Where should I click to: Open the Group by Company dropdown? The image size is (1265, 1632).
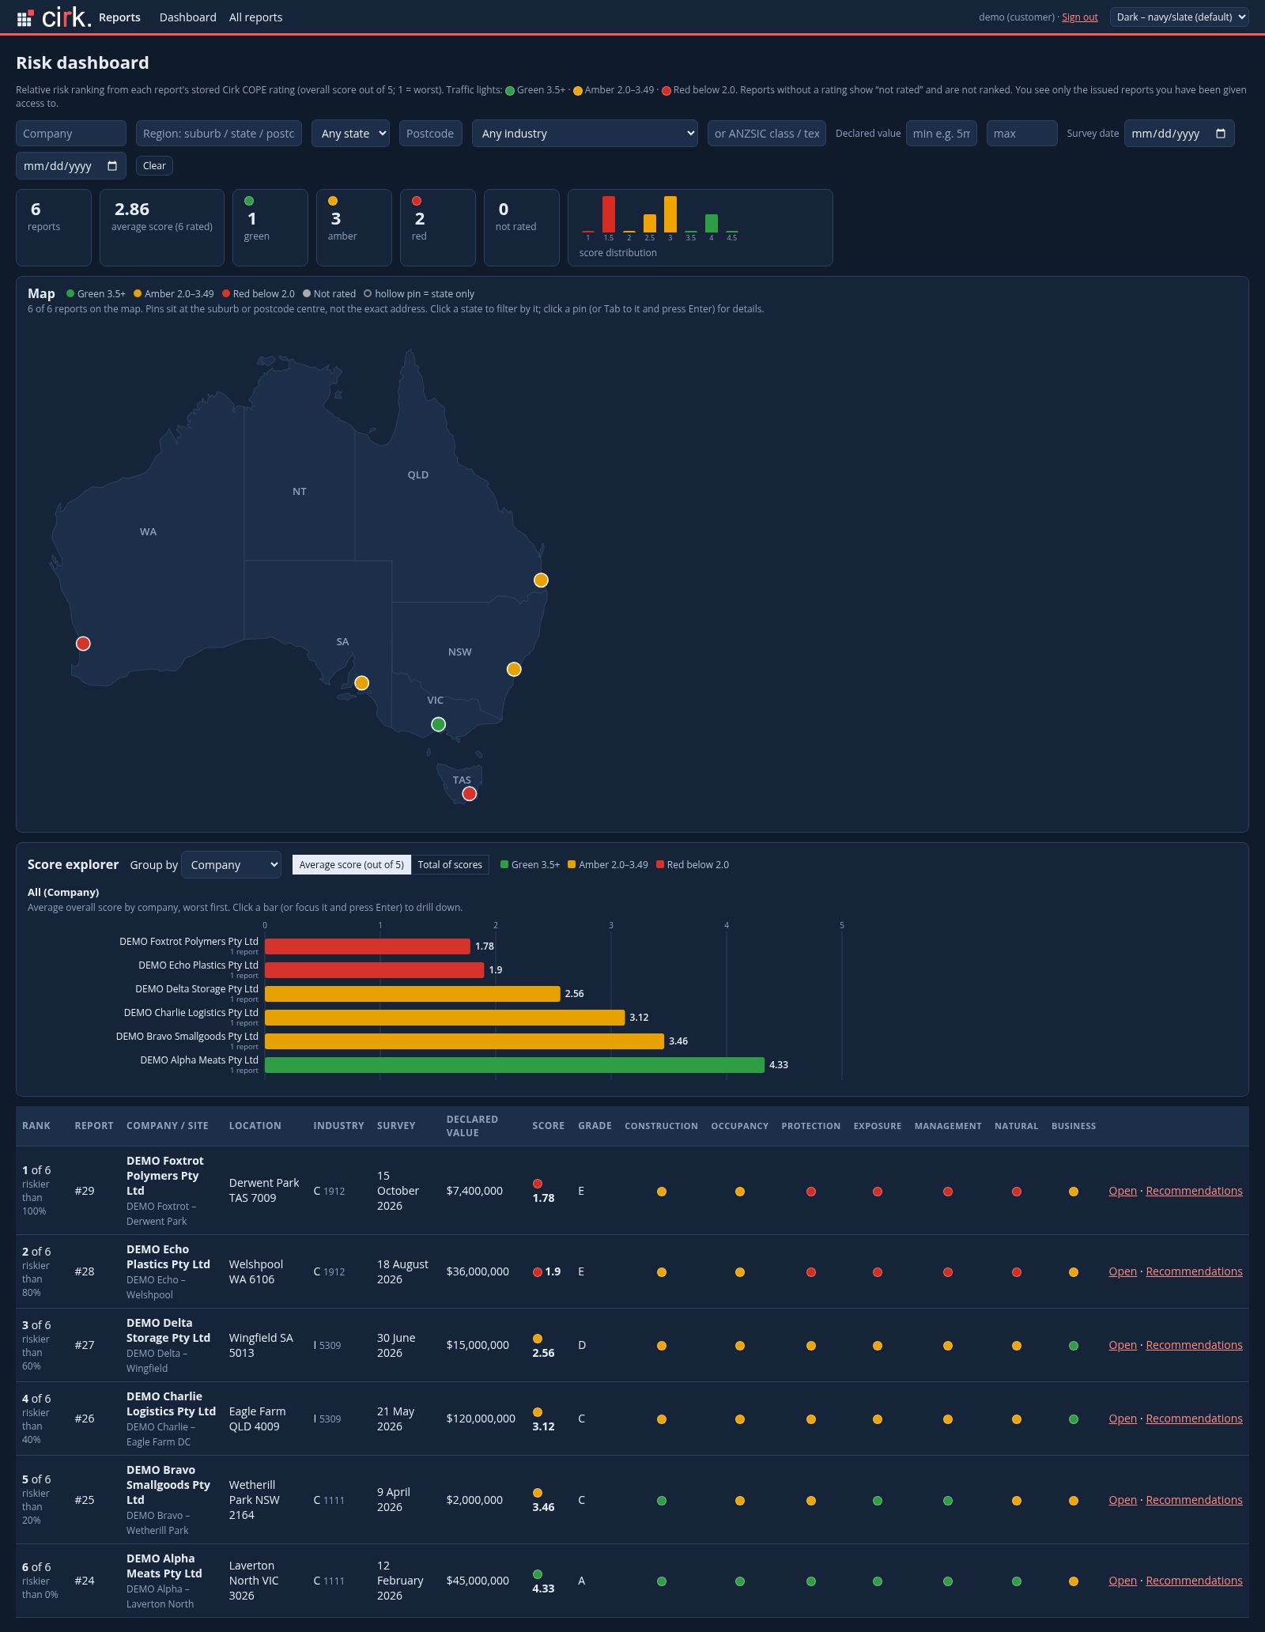pyautogui.click(x=231, y=865)
